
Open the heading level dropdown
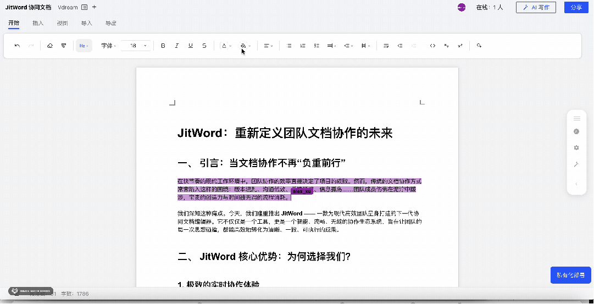click(x=84, y=46)
